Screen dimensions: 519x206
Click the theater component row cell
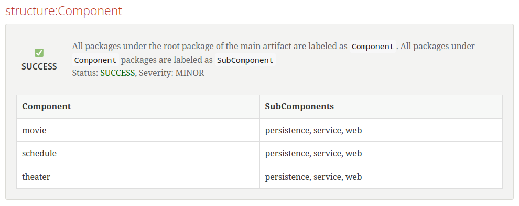138,177
